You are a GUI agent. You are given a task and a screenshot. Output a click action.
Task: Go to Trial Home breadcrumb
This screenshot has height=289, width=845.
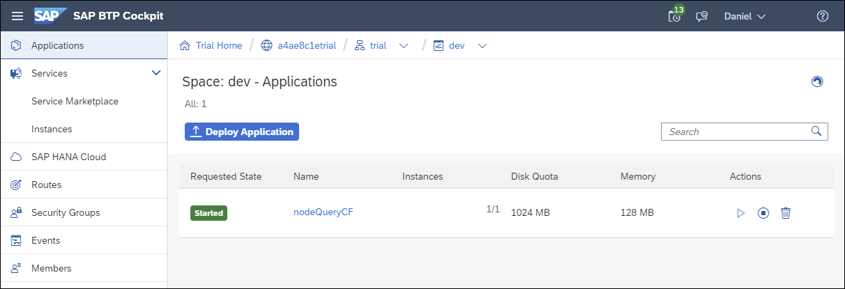(x=219, y=45)
